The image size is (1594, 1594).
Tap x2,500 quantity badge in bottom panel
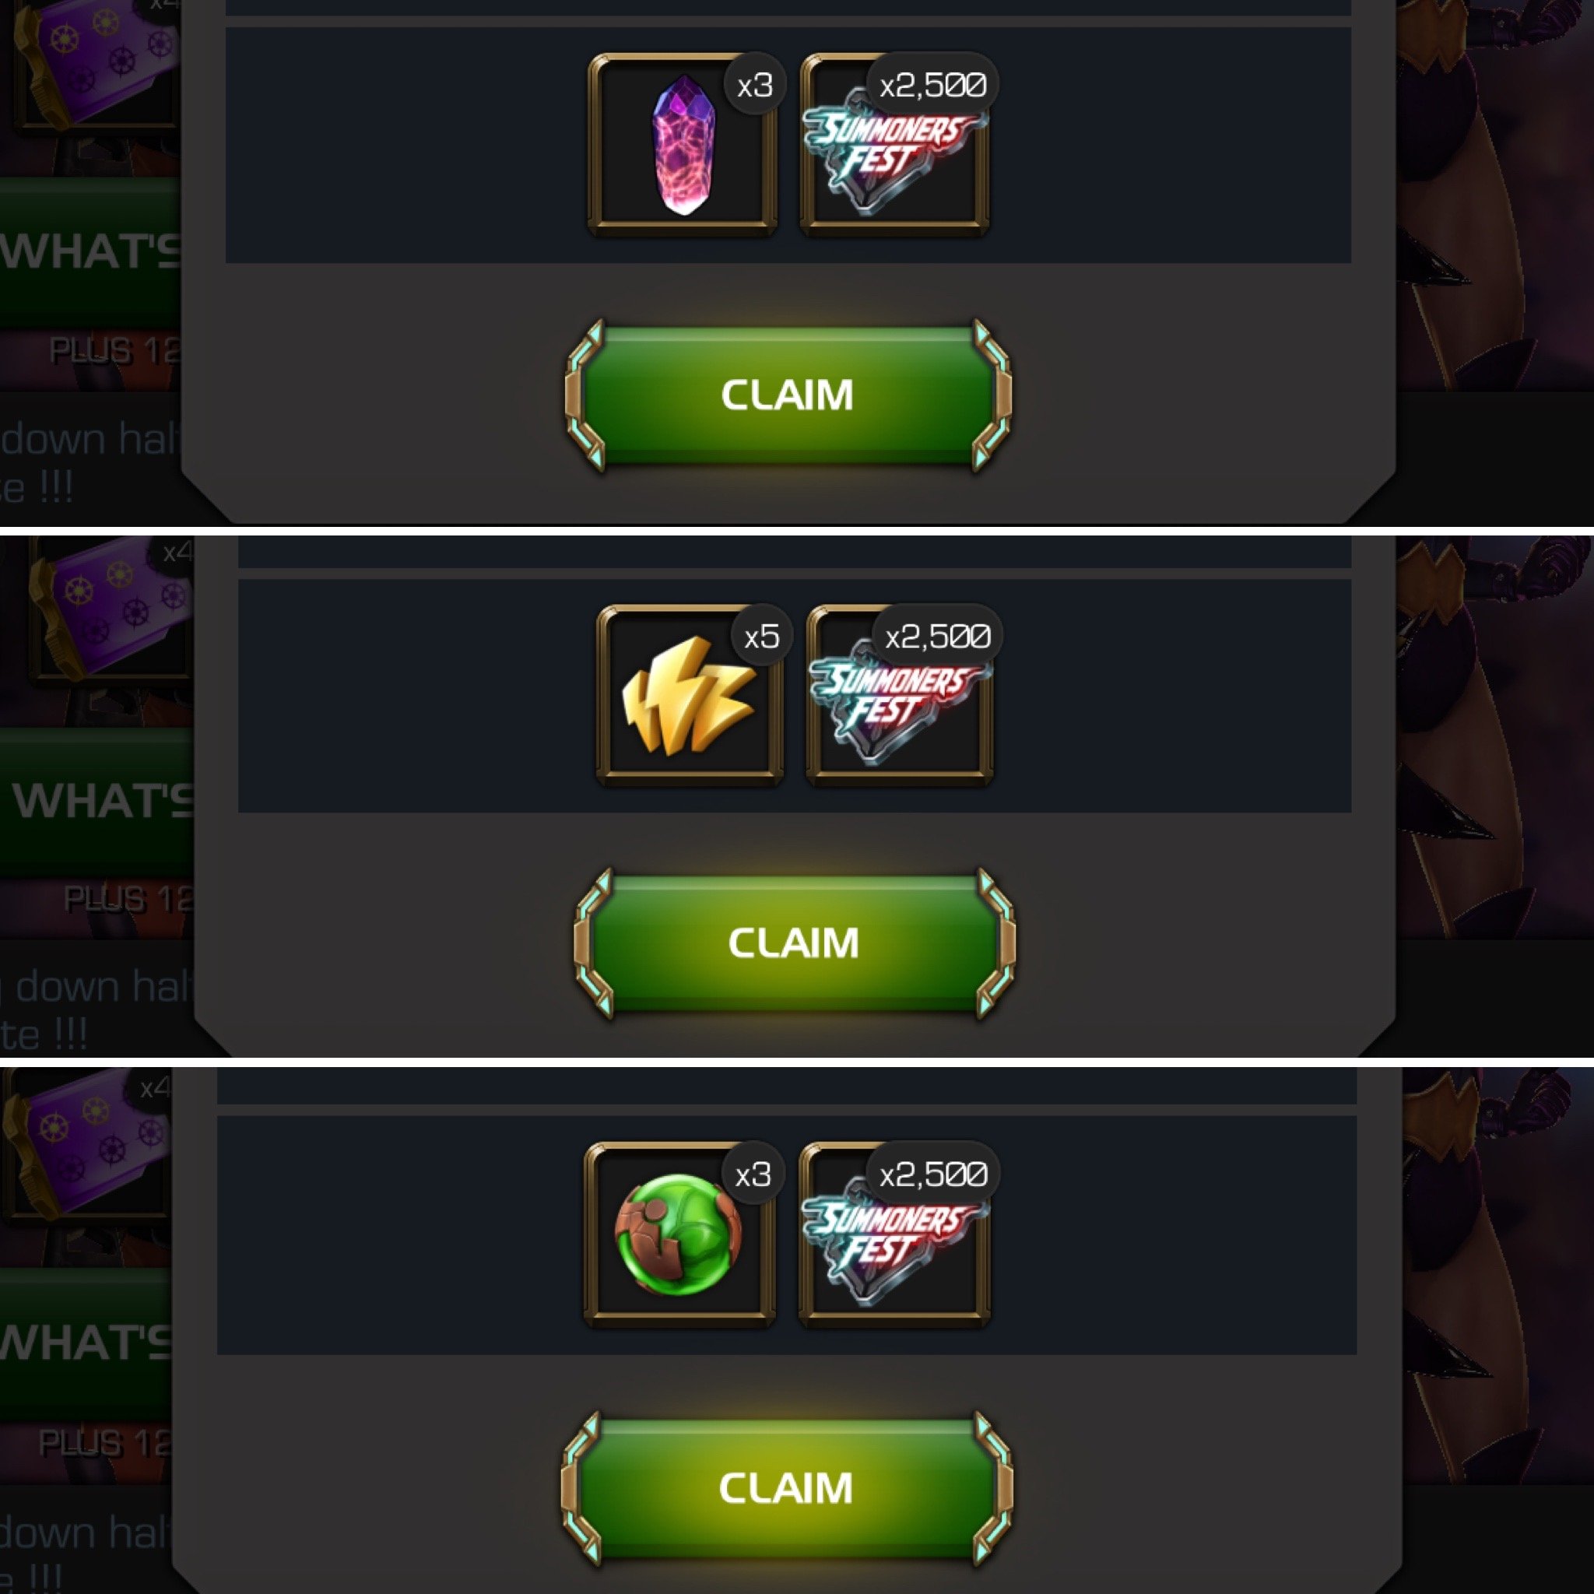933,1174
